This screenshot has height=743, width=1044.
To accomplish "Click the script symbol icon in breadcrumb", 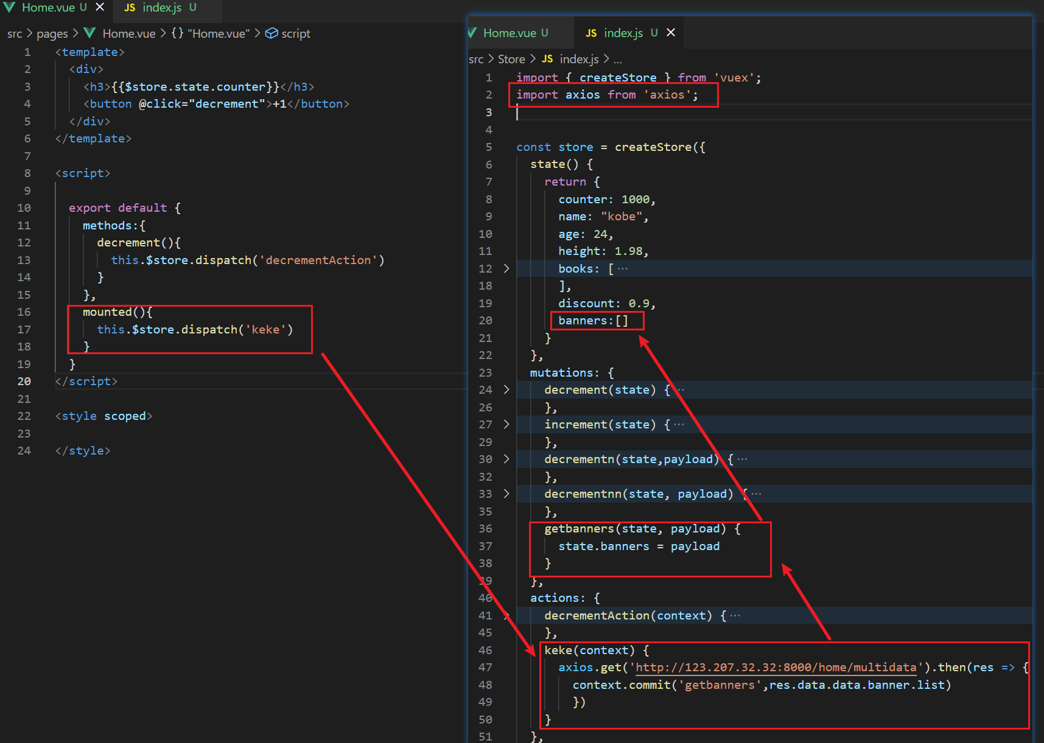I will (272, 33).
